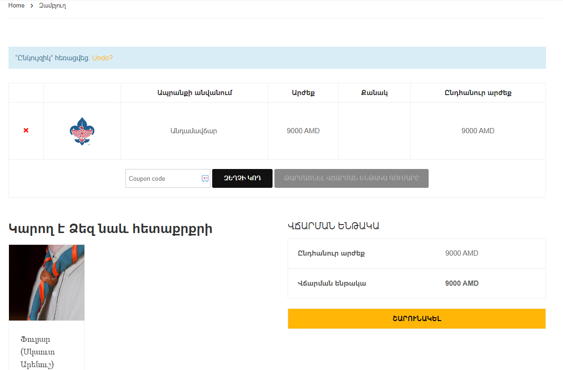
Task: Click the Կարող է Ձեզ նաև հետաքրքրի heading
Action: [x=111, y=229]
